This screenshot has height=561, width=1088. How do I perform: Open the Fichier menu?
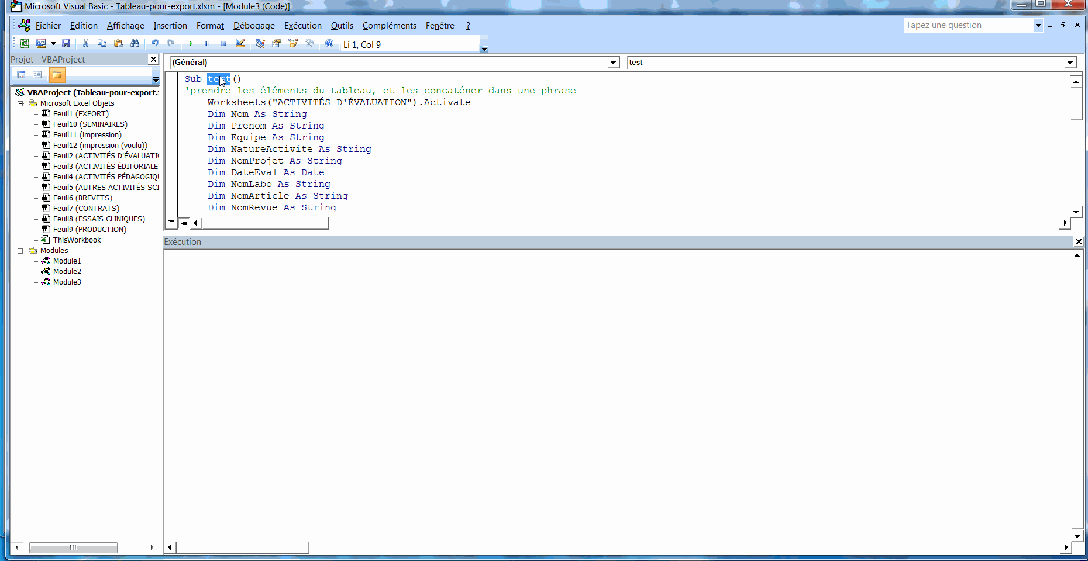(48, 26)
